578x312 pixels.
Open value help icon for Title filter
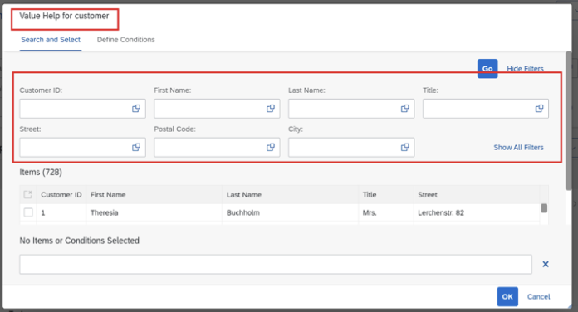tap(539, 109)
